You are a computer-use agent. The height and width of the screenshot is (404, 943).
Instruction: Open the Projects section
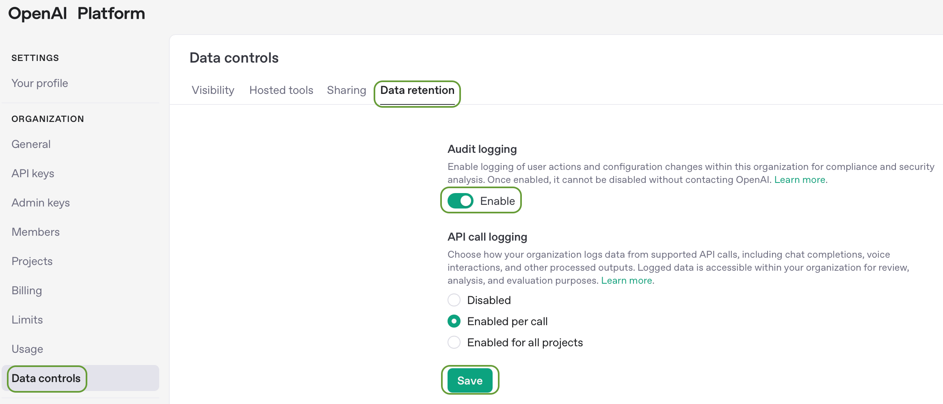32,261
